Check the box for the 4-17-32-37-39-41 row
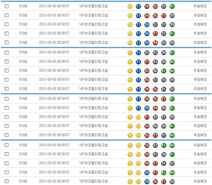Viewport: 212px width, 185px height. tap(7, 52)
